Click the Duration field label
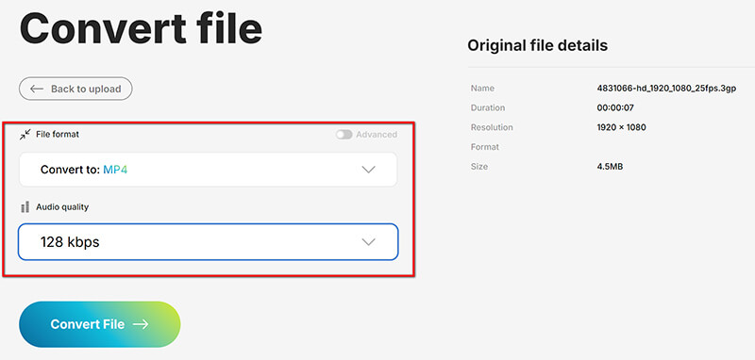 pyautogui.click(x=488, y=108)
